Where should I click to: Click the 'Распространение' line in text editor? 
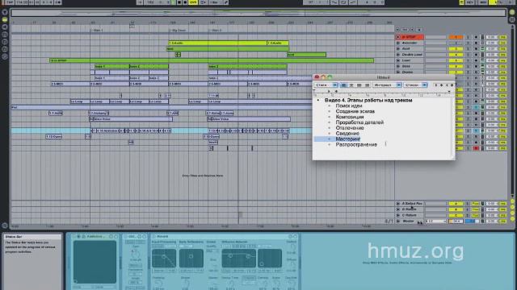pyautogui.click(x=356, y=145)
